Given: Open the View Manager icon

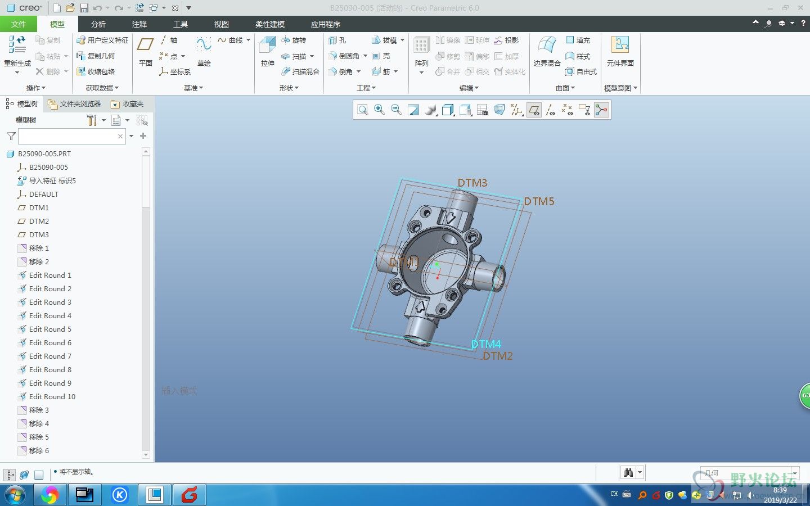Looking at the screenshot, I should (482, 110).
